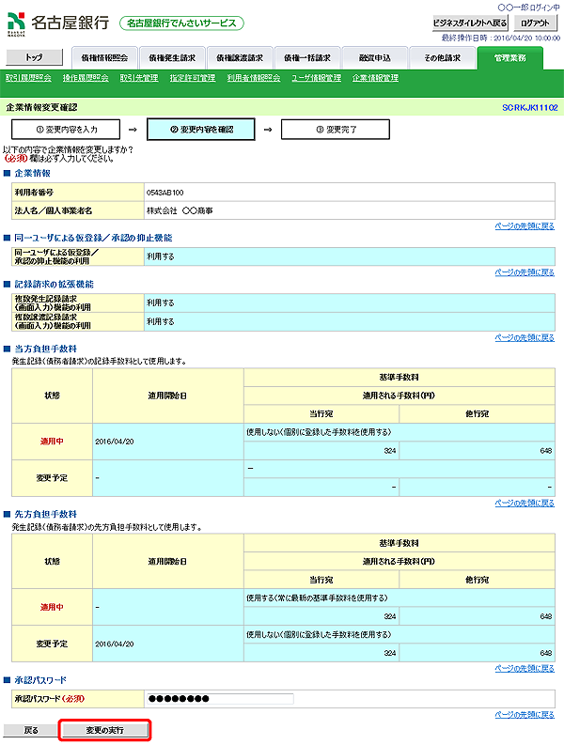Click 先方負担手数料 section heading
This screenshot has width=564, height=745.
[46, 514]
